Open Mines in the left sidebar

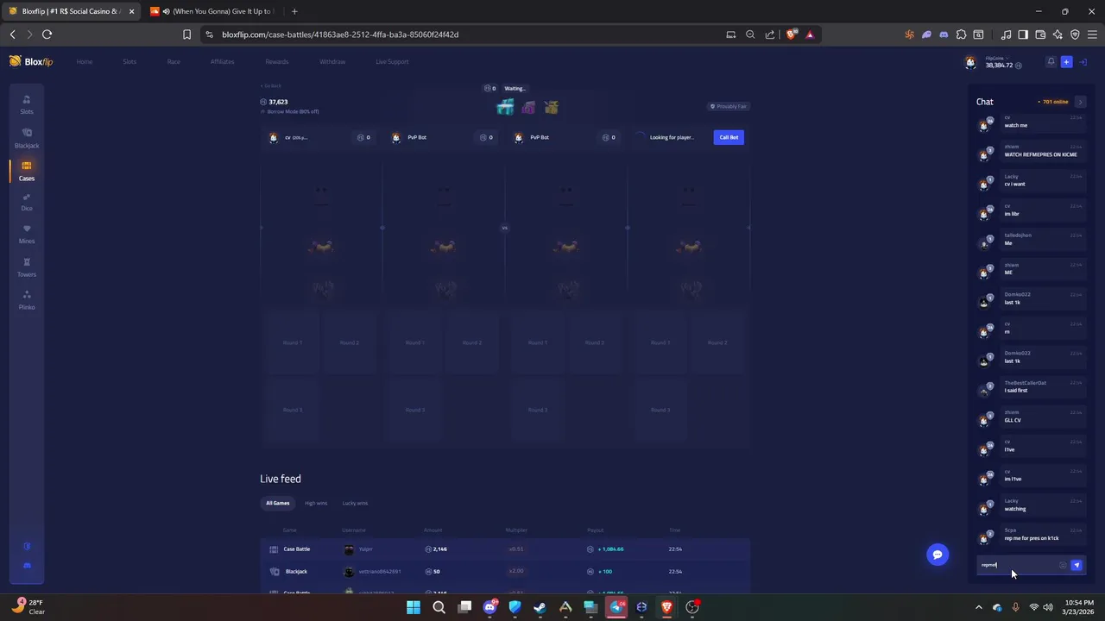click(27, 235)
